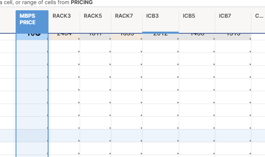Select the MBPS PRICE column header
This screenshot has width=265, height=157.
(32, 22)
